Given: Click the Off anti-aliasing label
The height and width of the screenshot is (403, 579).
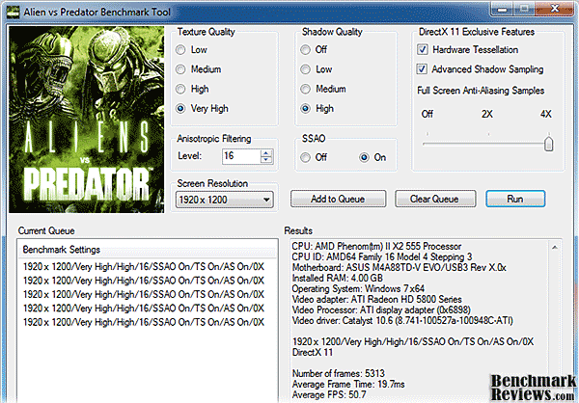Looking at the screenshot, I should click(427, 114).
